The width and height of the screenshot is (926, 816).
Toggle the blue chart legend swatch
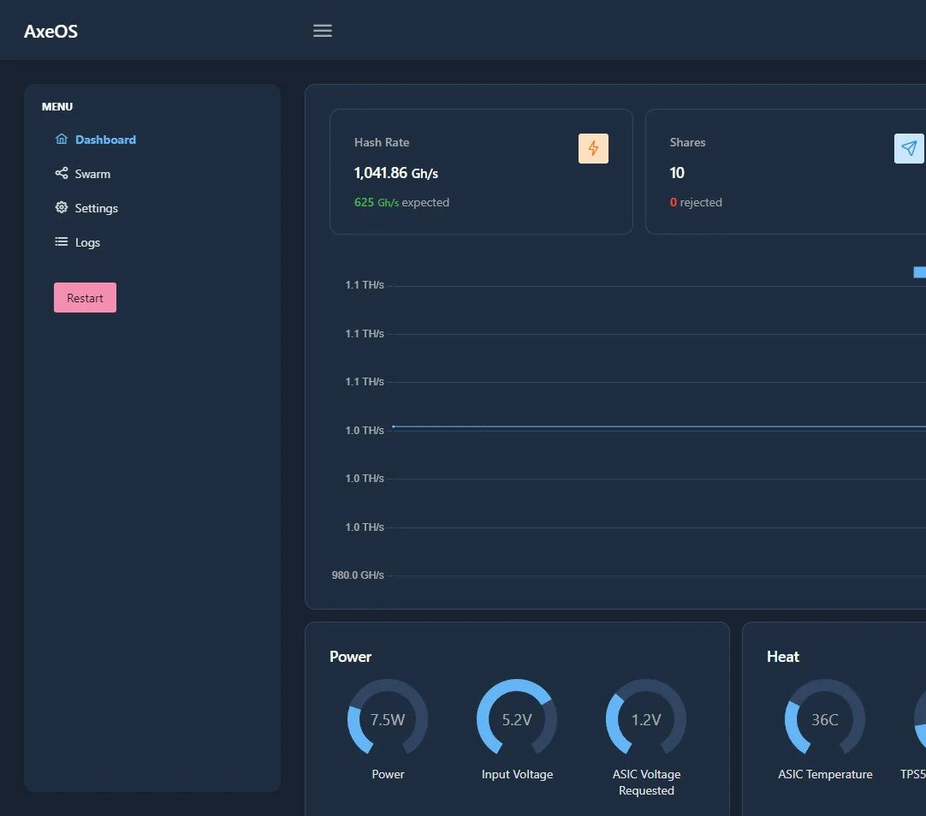tap(919, 272)
